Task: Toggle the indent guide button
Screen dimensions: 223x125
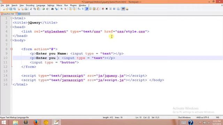Action: coord(87,9)
